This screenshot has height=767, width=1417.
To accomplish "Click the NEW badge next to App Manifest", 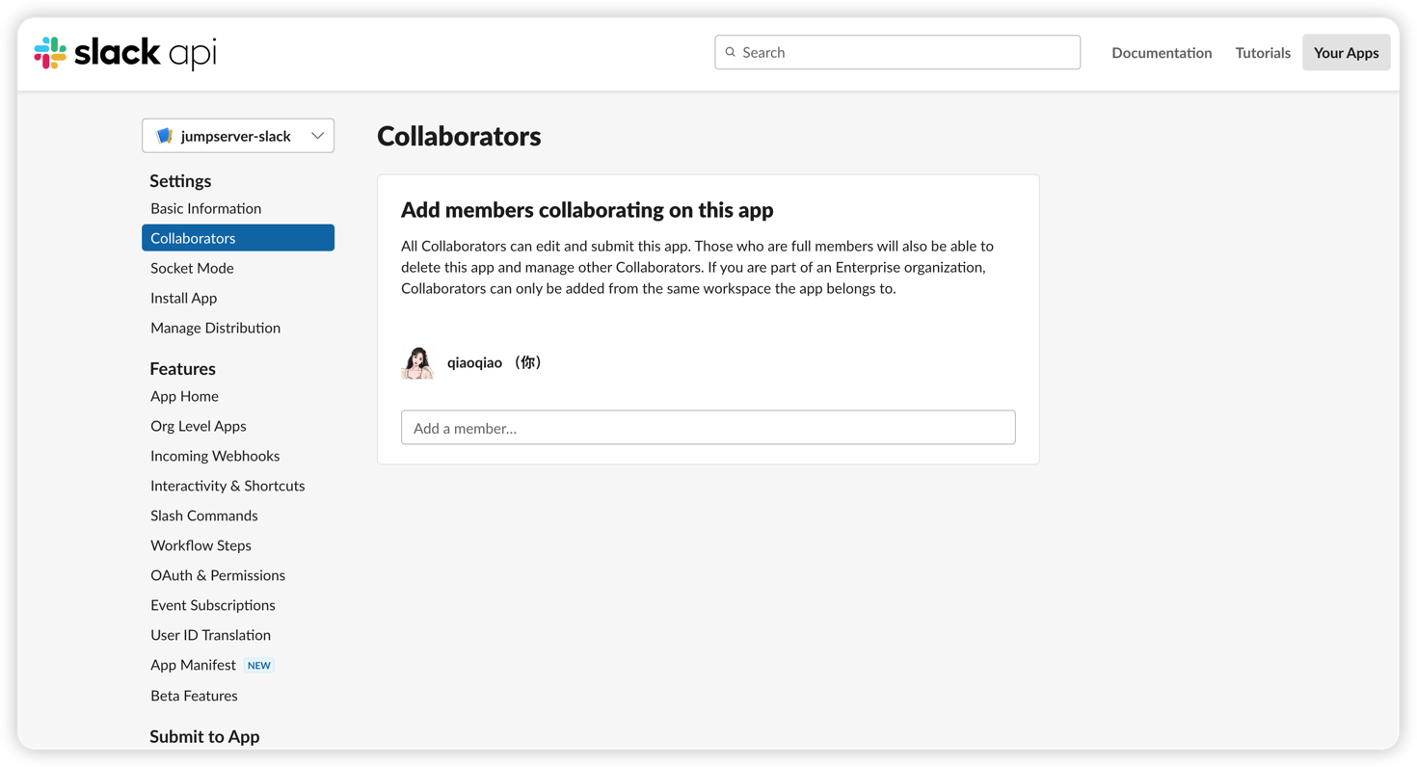I will (x=258, y=665).
